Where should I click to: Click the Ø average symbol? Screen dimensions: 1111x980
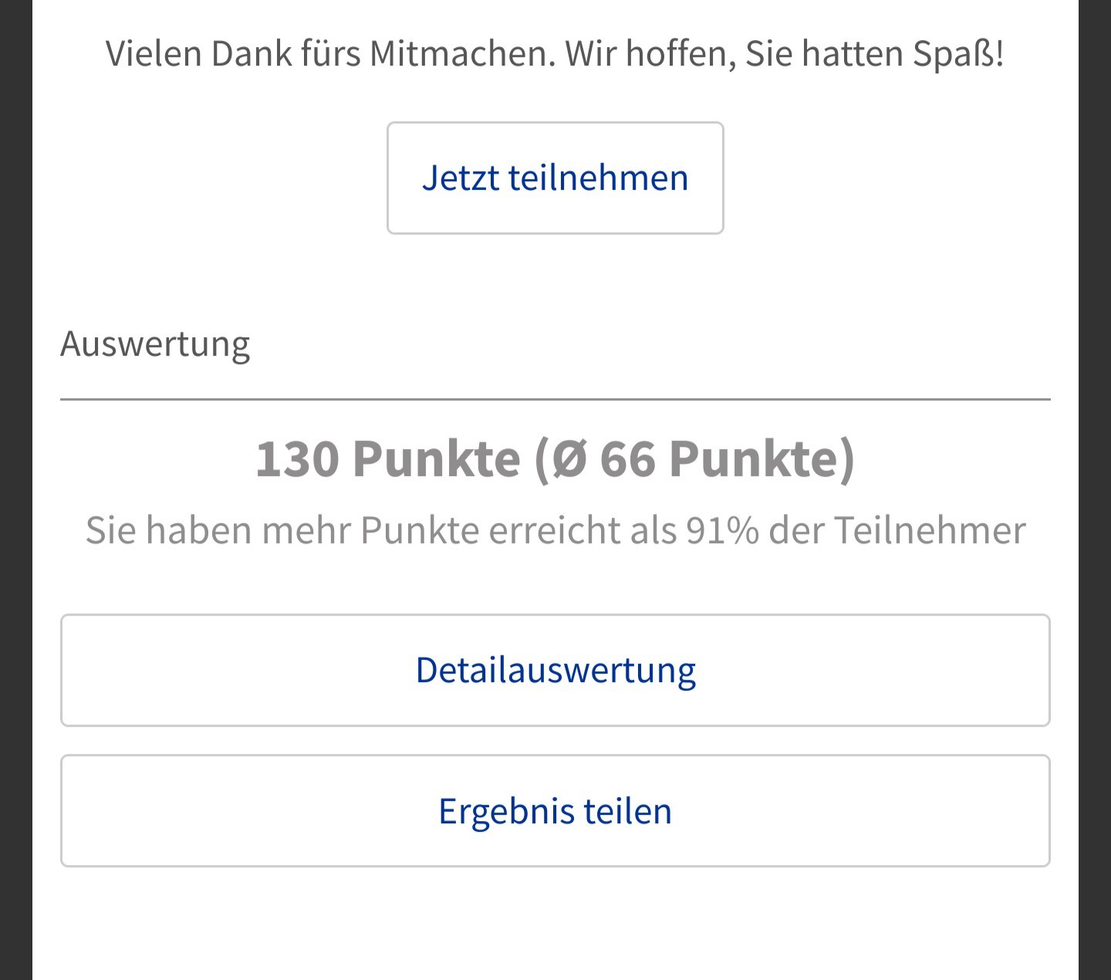[569, 460]
